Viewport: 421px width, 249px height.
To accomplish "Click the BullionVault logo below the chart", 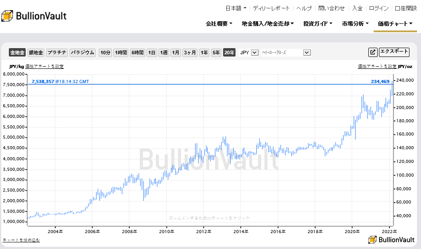I will point(391,239).
